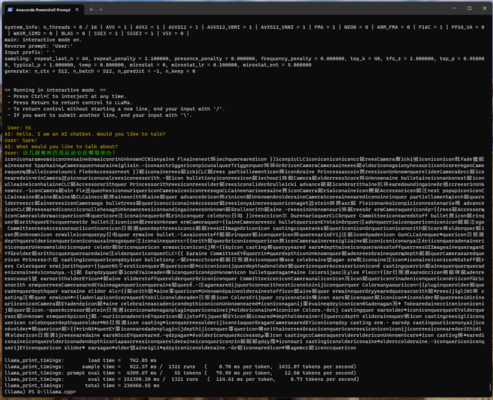Select the Anaconda Powershell Prompt tab
493x400 pixels.
pos(43,10)
